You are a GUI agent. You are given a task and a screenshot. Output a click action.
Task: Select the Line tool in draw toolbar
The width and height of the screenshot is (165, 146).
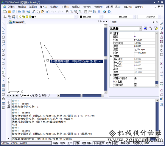tap(3, 24)
